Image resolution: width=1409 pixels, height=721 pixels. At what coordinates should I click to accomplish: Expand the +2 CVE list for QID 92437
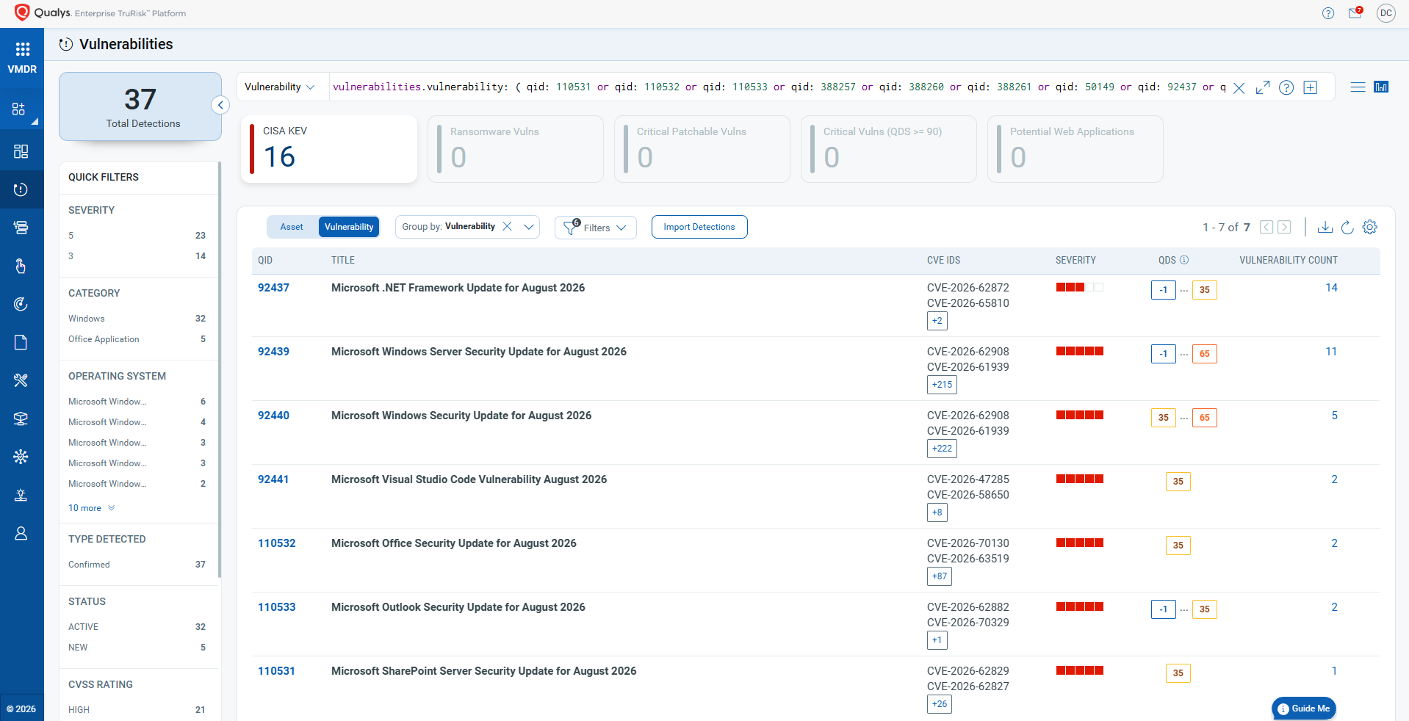937,321
